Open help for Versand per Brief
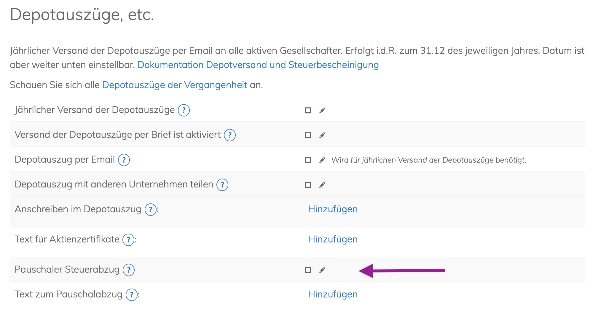 pos(229,135)
